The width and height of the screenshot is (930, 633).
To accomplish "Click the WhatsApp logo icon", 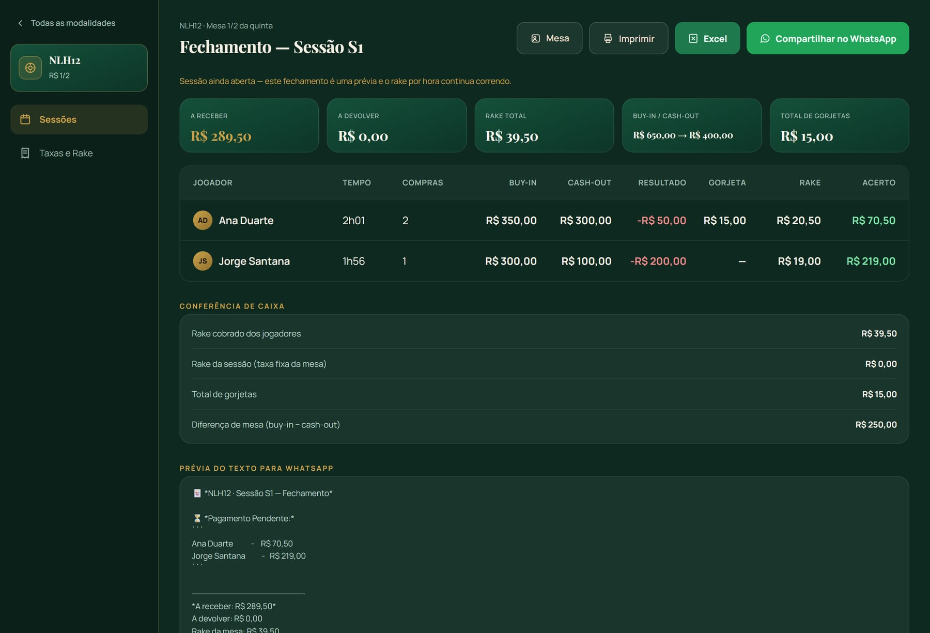I will (x=765, y=39).
